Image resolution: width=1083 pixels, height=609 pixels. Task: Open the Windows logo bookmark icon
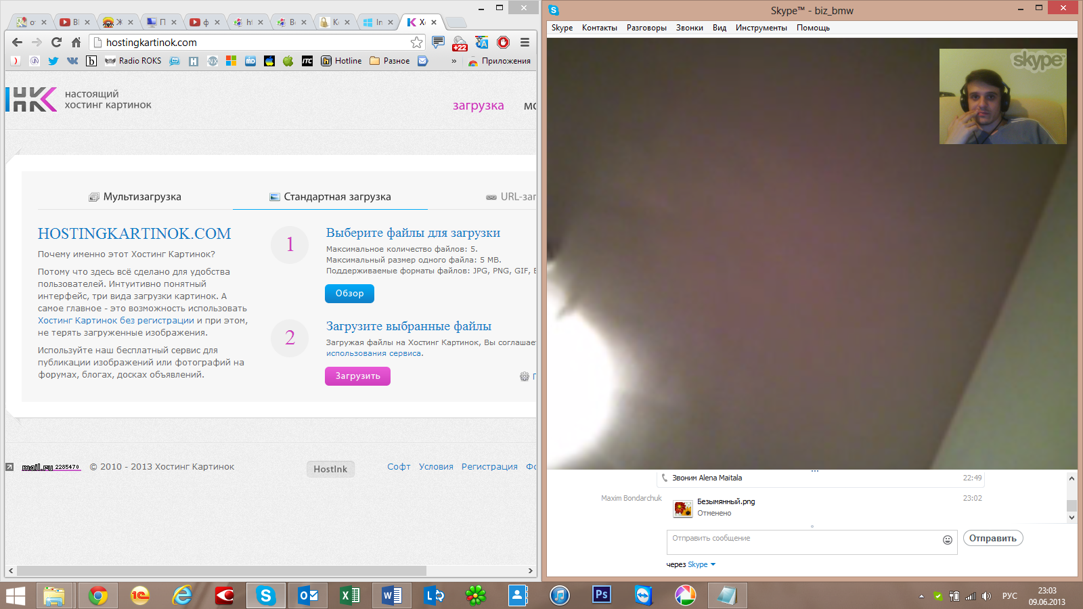point(231,61)
